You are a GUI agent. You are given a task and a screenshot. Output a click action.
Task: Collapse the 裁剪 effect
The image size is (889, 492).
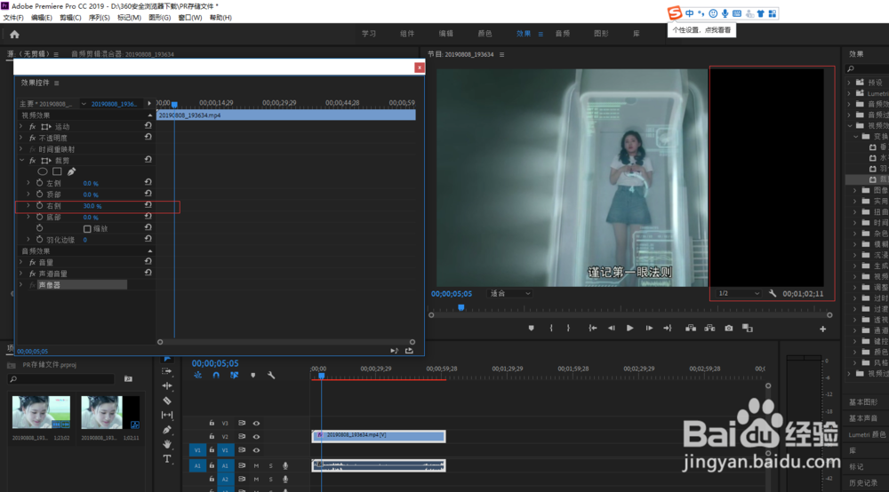[22, 160]
